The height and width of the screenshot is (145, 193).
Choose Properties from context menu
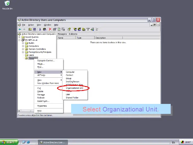point(49,106)
